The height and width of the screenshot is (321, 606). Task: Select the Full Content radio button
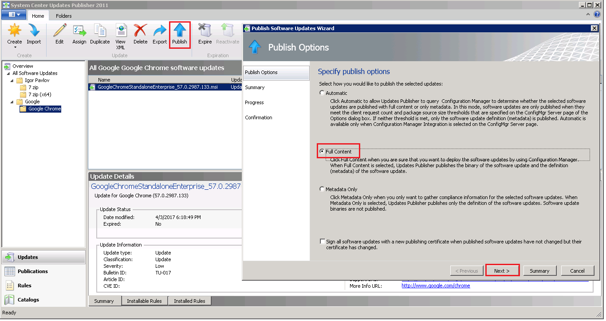[x=322, y=151]
